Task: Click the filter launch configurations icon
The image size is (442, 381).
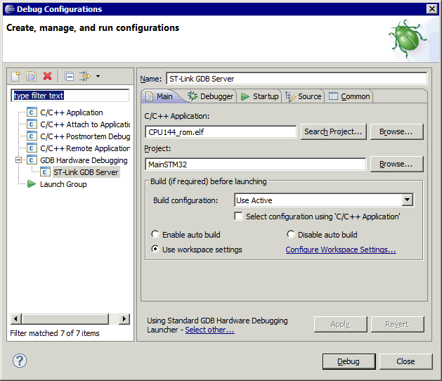Action: click(x=84, y=76)
